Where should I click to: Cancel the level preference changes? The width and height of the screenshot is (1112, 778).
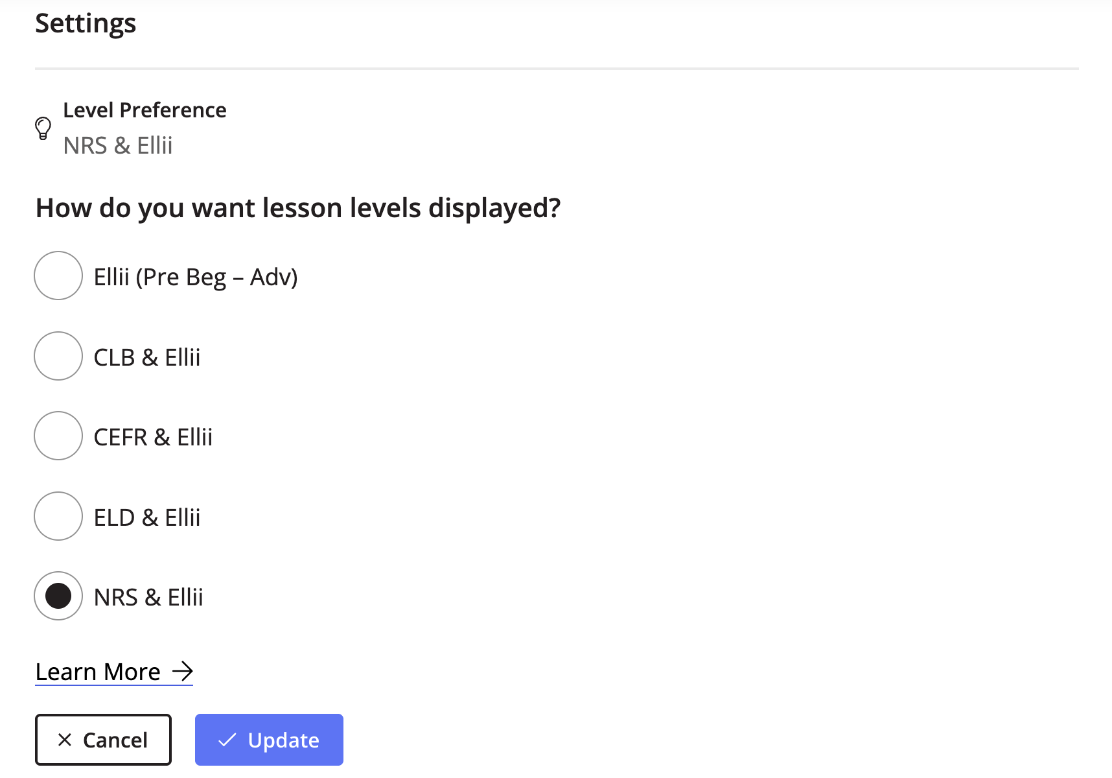(103, 740)
